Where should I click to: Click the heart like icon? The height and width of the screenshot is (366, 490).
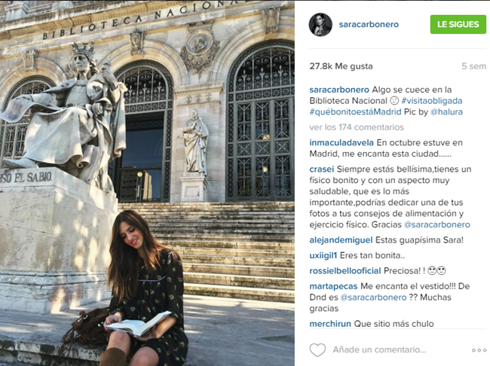coord(317,349)
